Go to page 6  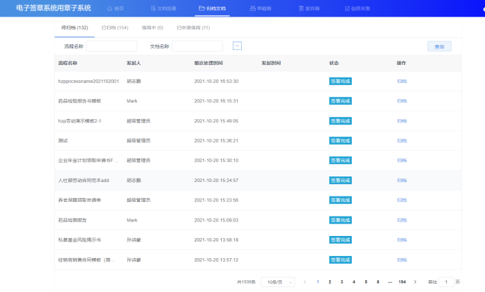point(378,282)
